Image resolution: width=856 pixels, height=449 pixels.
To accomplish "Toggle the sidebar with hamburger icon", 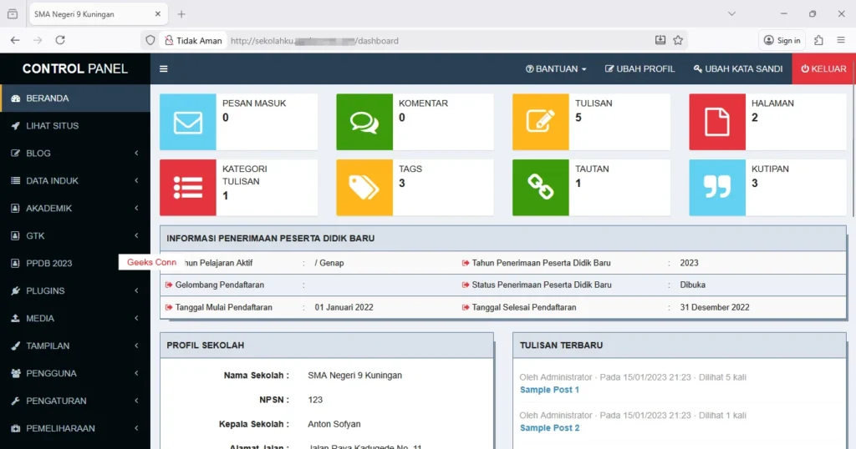I will point(163,68).
